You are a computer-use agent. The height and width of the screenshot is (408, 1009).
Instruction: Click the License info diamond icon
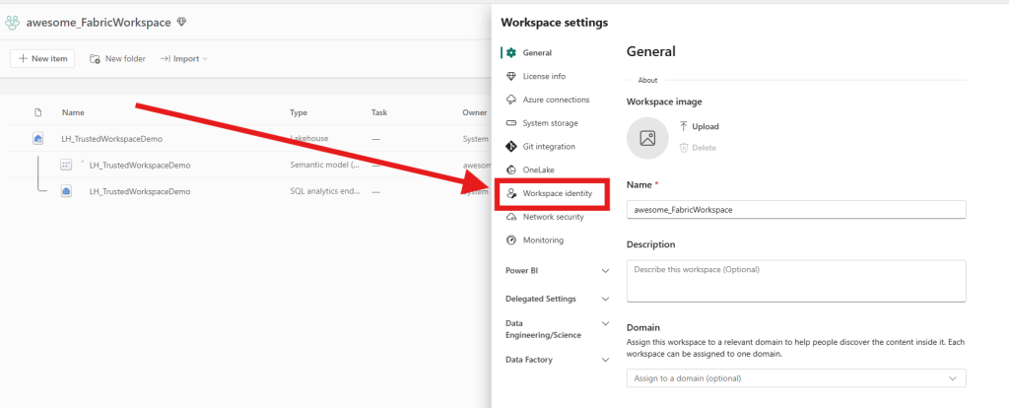click(511, 76)
